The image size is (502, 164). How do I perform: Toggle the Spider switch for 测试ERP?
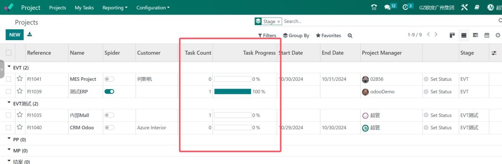click(109, 92)
